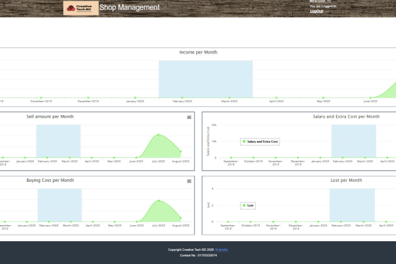Click Buying Cost chart point at August-2020
The width and height of the screenshot is (396, 264).
[x=181, y=218]
